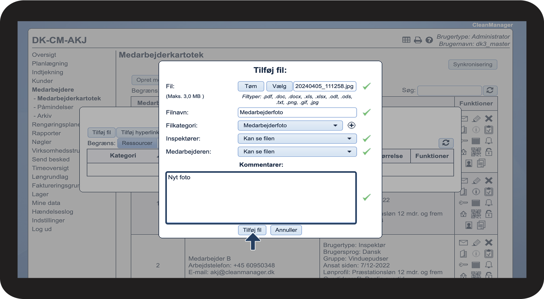Click the Kategori column header
The width and height of the screenshot is (544, 299).
pos(123,156)
